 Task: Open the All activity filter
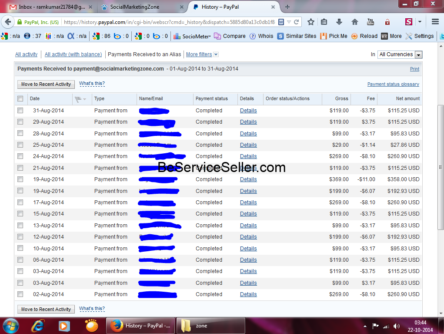coord(27,54)
